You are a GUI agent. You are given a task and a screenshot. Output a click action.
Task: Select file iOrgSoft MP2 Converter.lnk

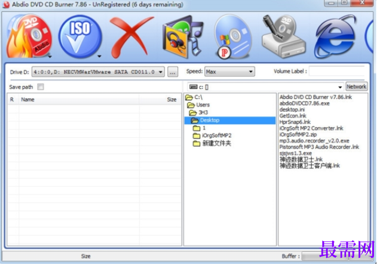[x=311, y=128]
